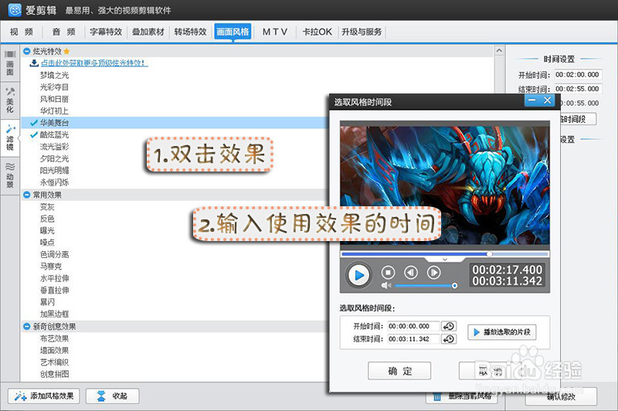
Task: Open the 升级与服务 tab
Action: pos(362,32)
